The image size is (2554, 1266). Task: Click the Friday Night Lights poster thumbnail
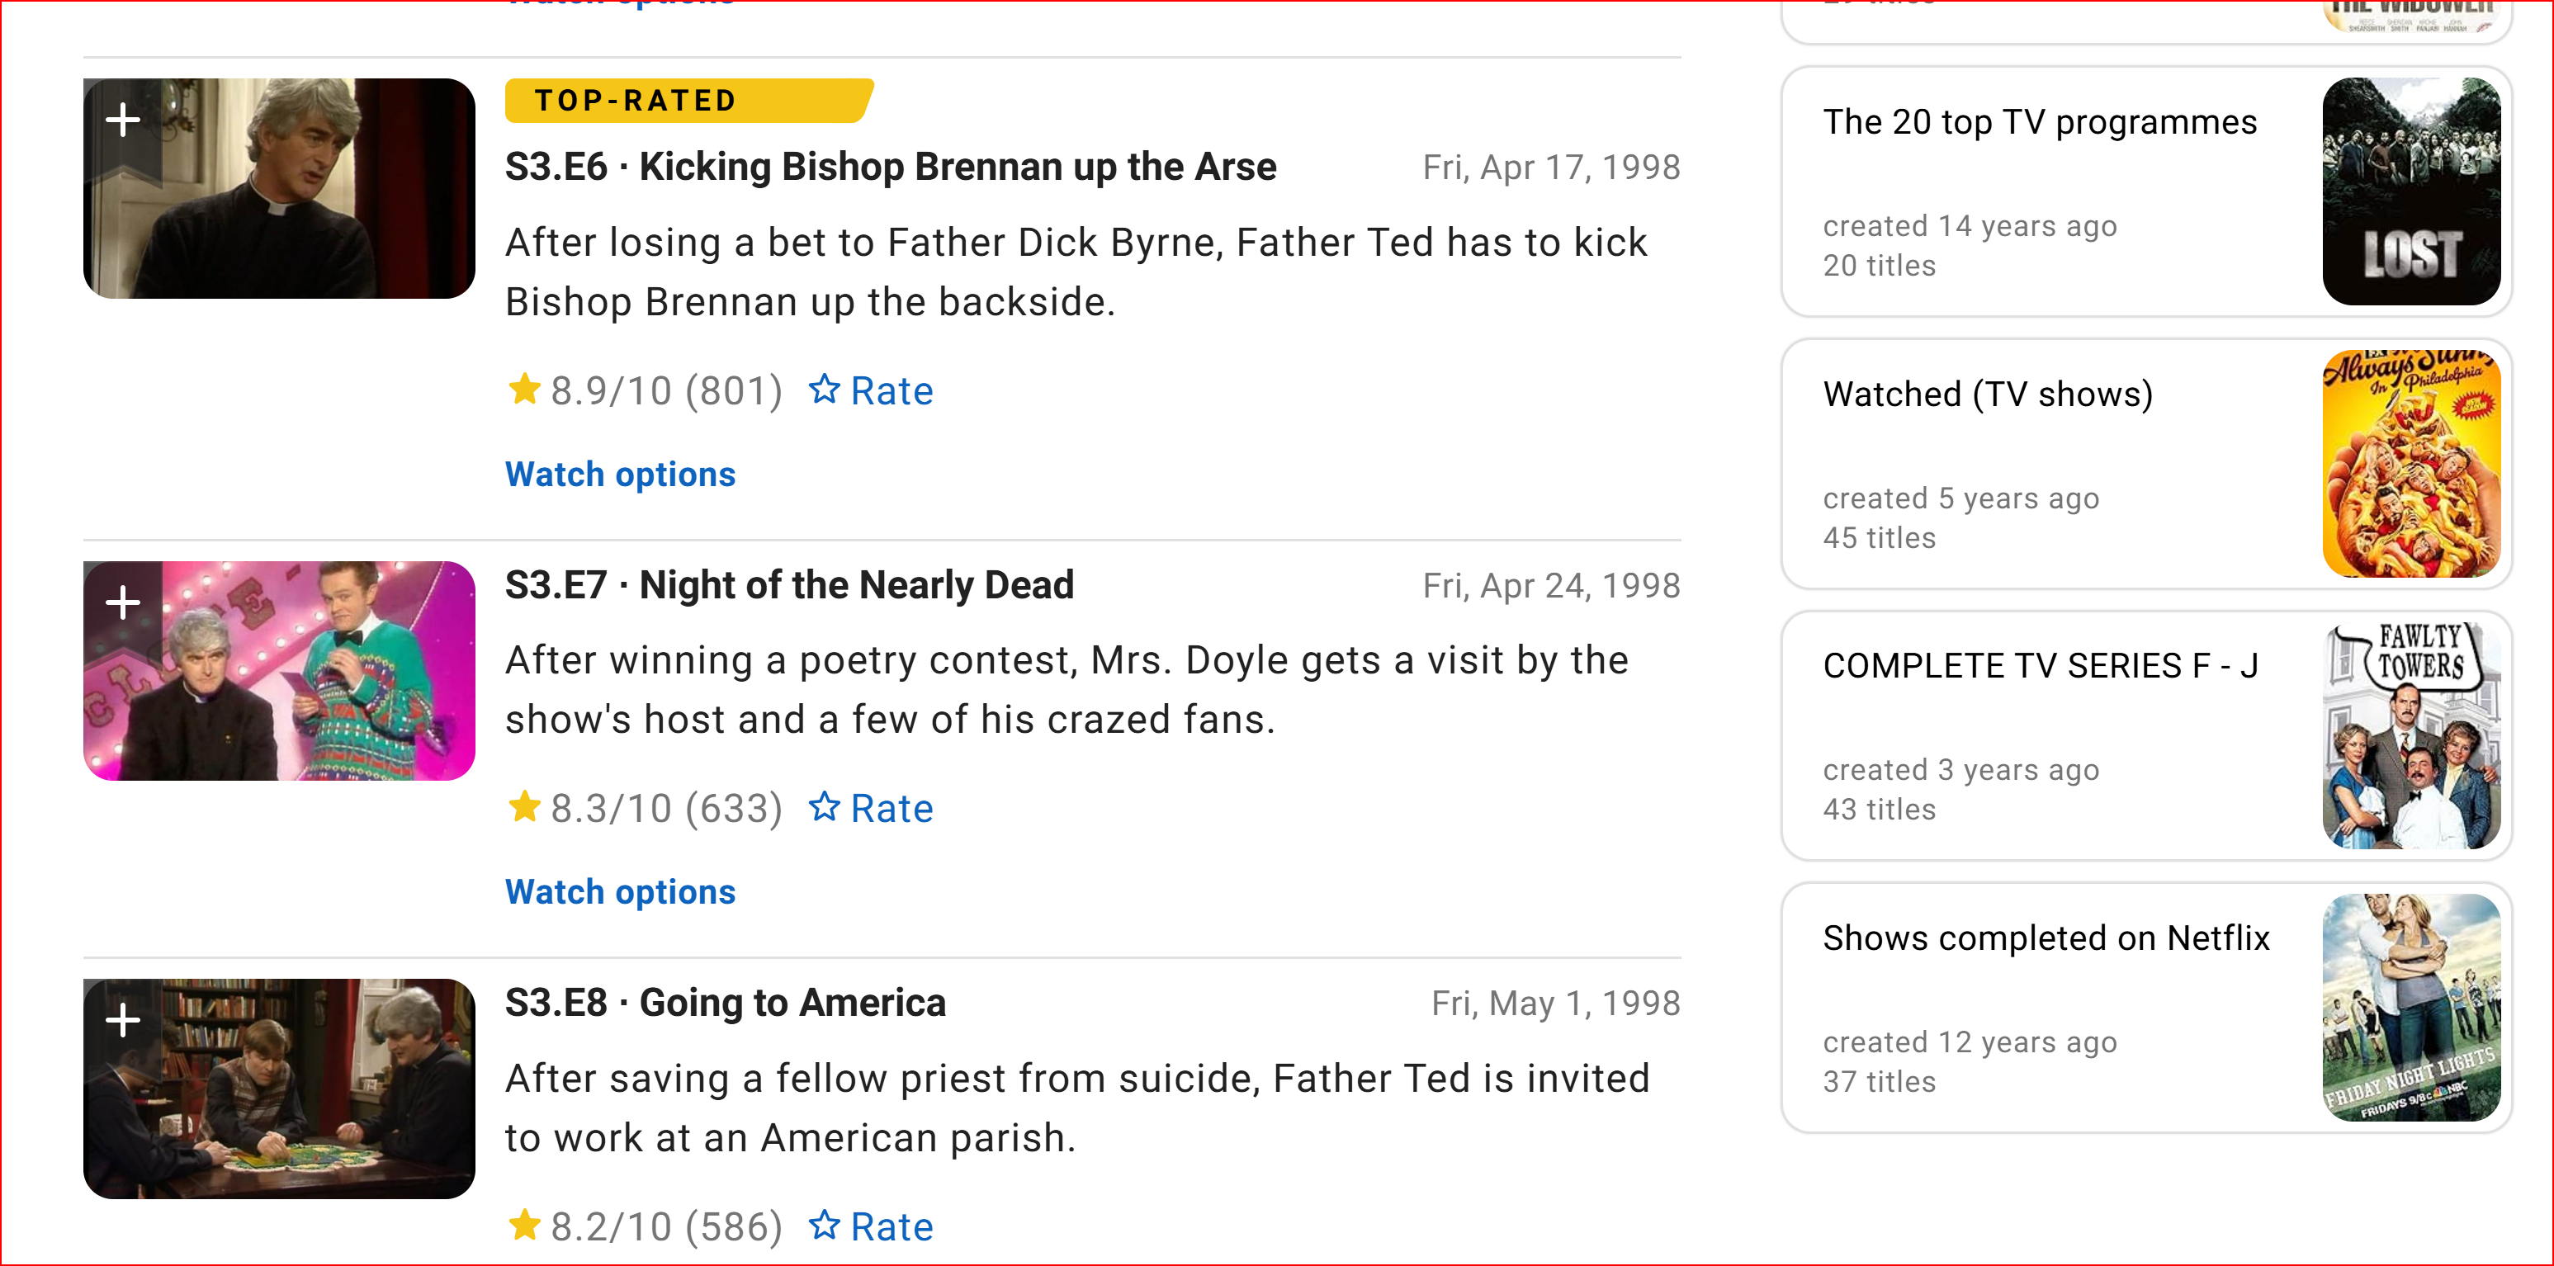pyautogui.click(x=2410, y=1007)
